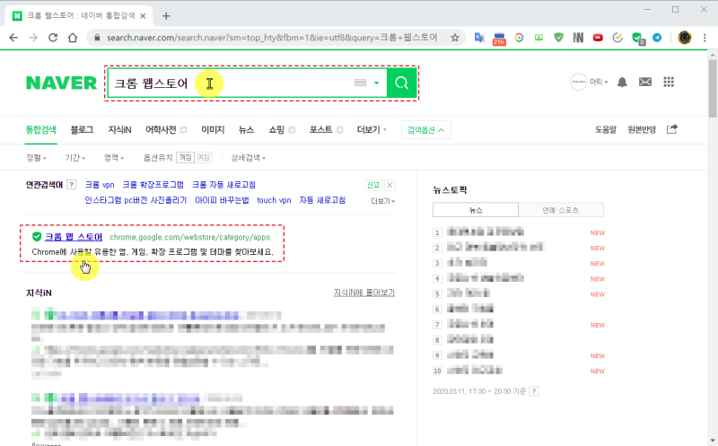Click related search 크롬 vpn
The width and height of the screenshot is (718, 446).
(x=100, y=185)
